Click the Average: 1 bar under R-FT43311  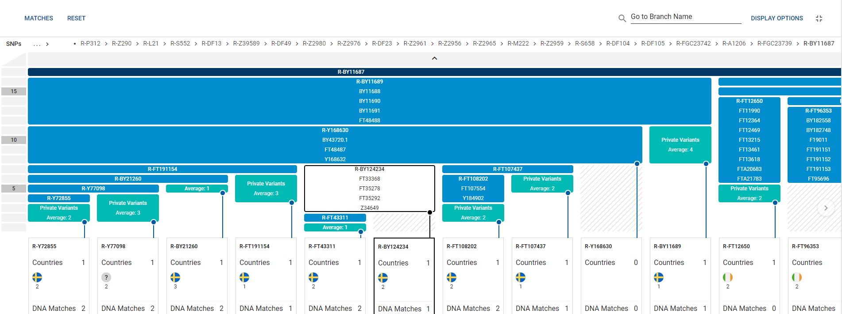tap(335, 227)
